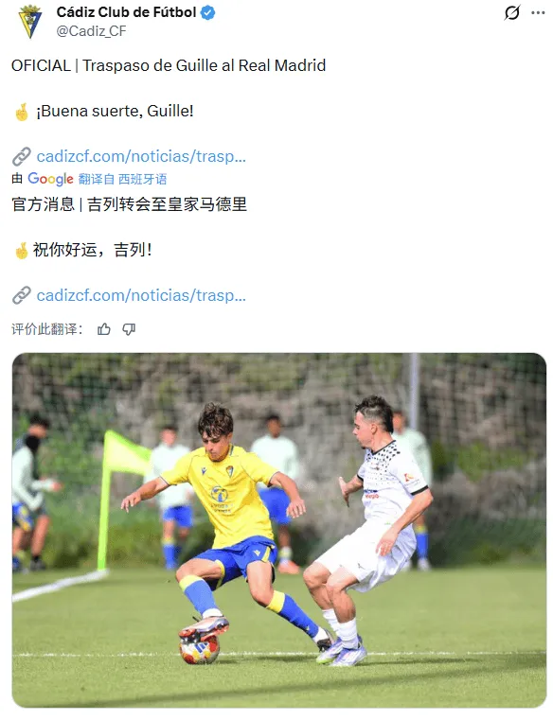This screenshot has height=720, width=553.
Task: Click the Cádiz Club de Fútbol display name
Action: [x=126, y=12]
